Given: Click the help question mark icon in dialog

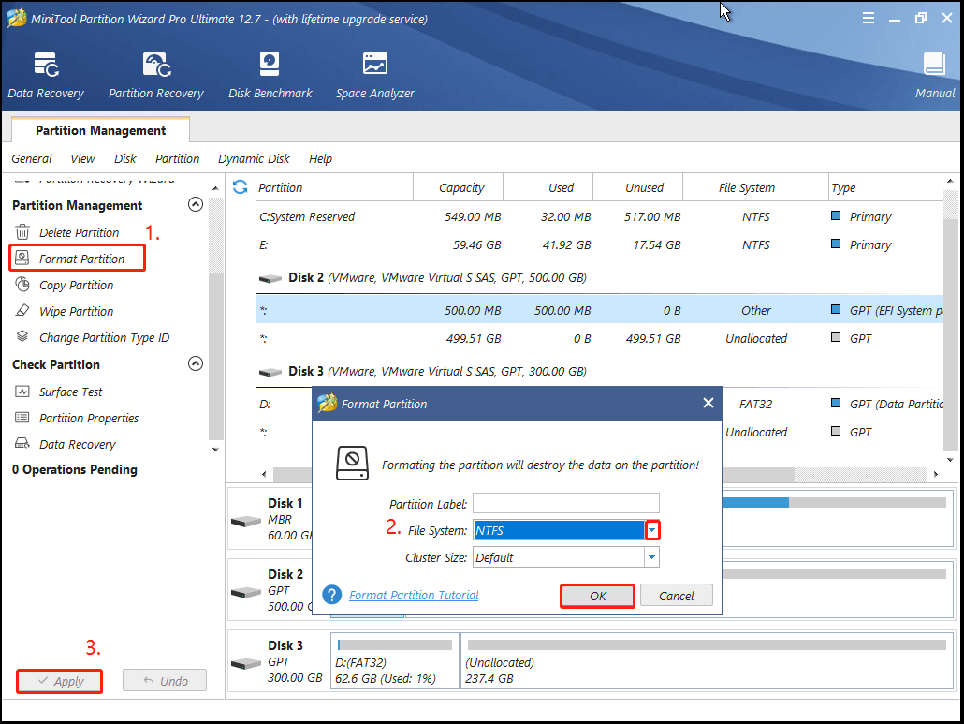Looking at the screenshot, I should [x=332, y=595].
